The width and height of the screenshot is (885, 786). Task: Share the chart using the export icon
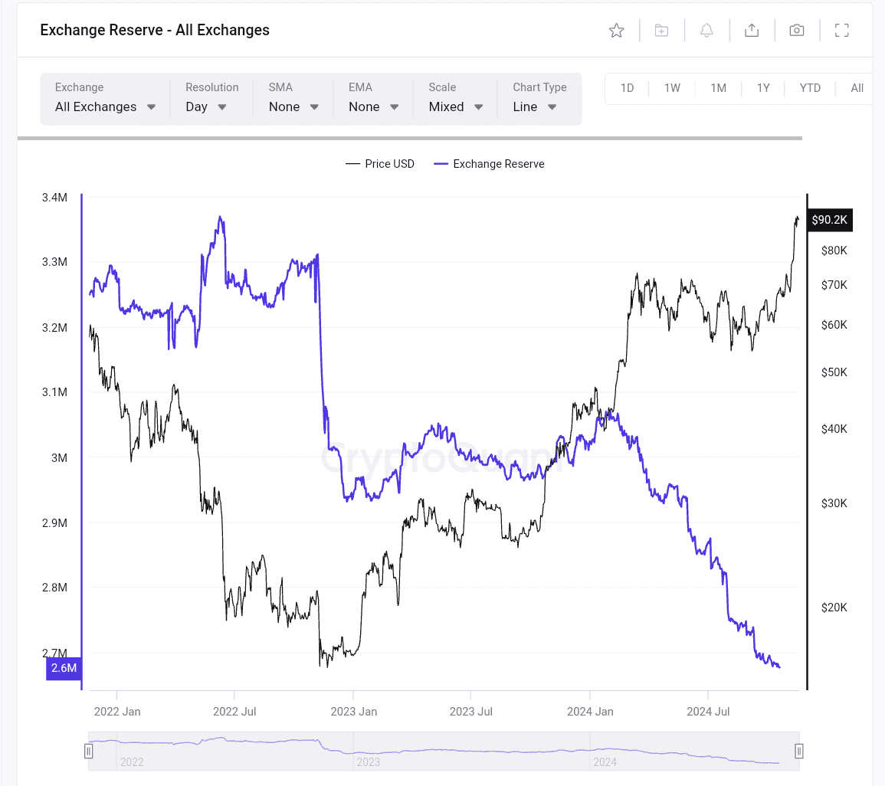pyautogui.click(x=751, y=30)
